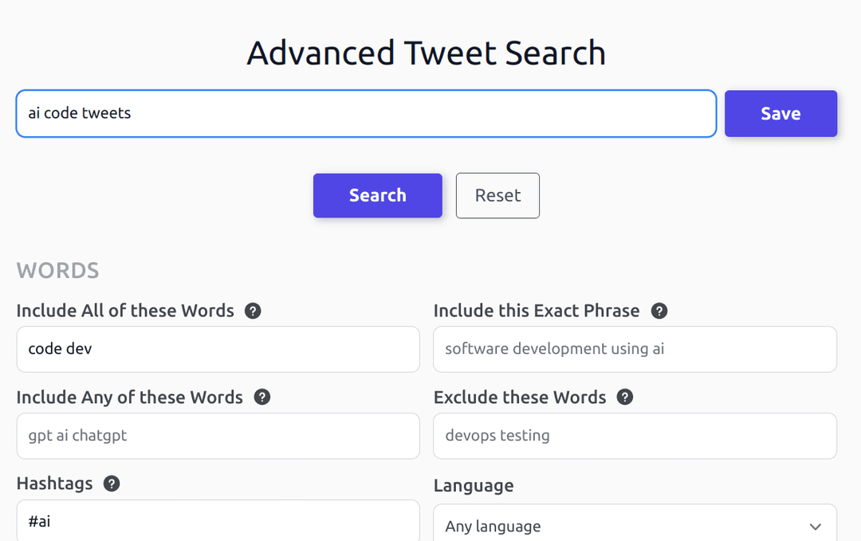Image resolution: width=861 pixels, height=541 pixels.
Task: Click the "gpt ai chatgpt" any-words field
Action: point(218,436)
